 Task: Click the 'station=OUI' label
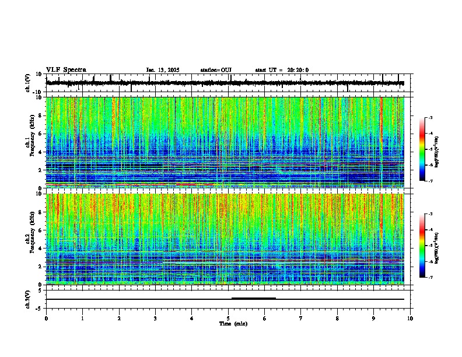click(216, 70)
